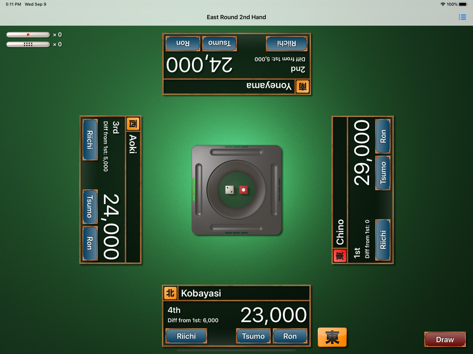
Task: Declare Riichi for Aoki
Action: 90,140
